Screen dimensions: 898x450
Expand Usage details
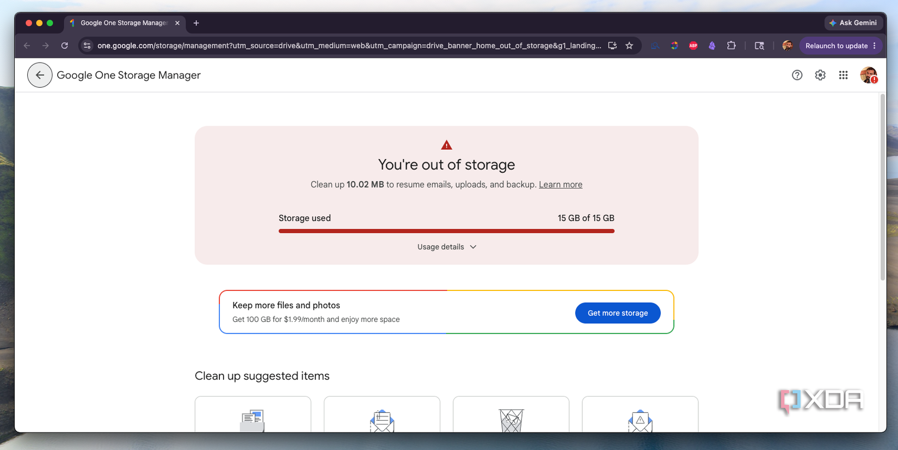(447, 247)
